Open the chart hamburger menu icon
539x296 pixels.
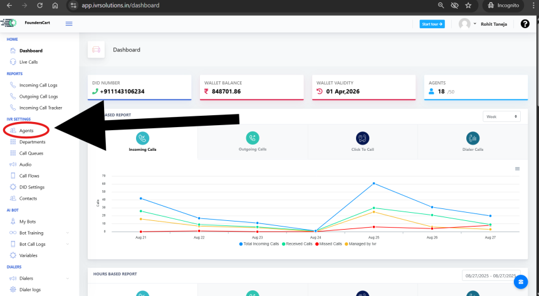(x=517, y=168)
